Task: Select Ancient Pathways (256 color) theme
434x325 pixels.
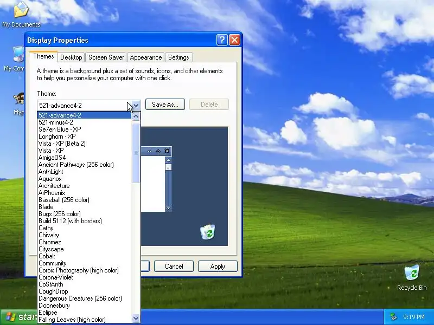Action: point(85,165)
